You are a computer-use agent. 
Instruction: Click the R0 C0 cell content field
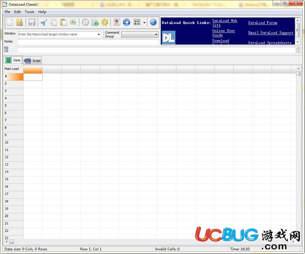point(157,50)
